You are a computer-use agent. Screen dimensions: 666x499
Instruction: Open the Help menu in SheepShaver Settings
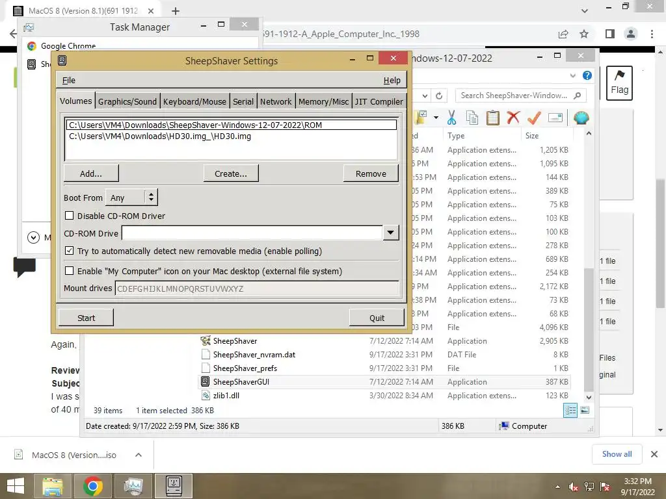click(x=392, y=80)
